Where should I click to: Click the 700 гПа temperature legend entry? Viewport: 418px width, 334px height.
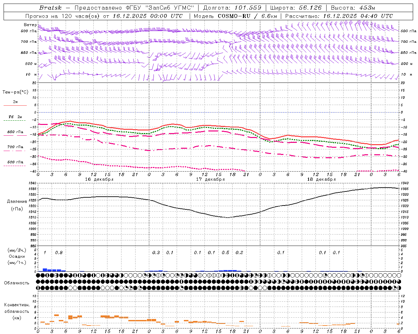pos(15,147)
